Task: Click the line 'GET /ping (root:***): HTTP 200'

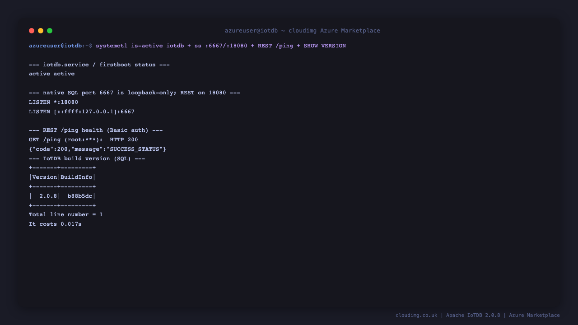Action: (x=84, y=139)
